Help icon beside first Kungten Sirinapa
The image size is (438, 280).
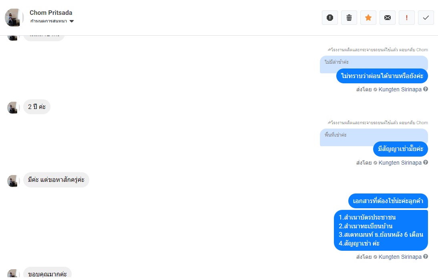[426, 89]
